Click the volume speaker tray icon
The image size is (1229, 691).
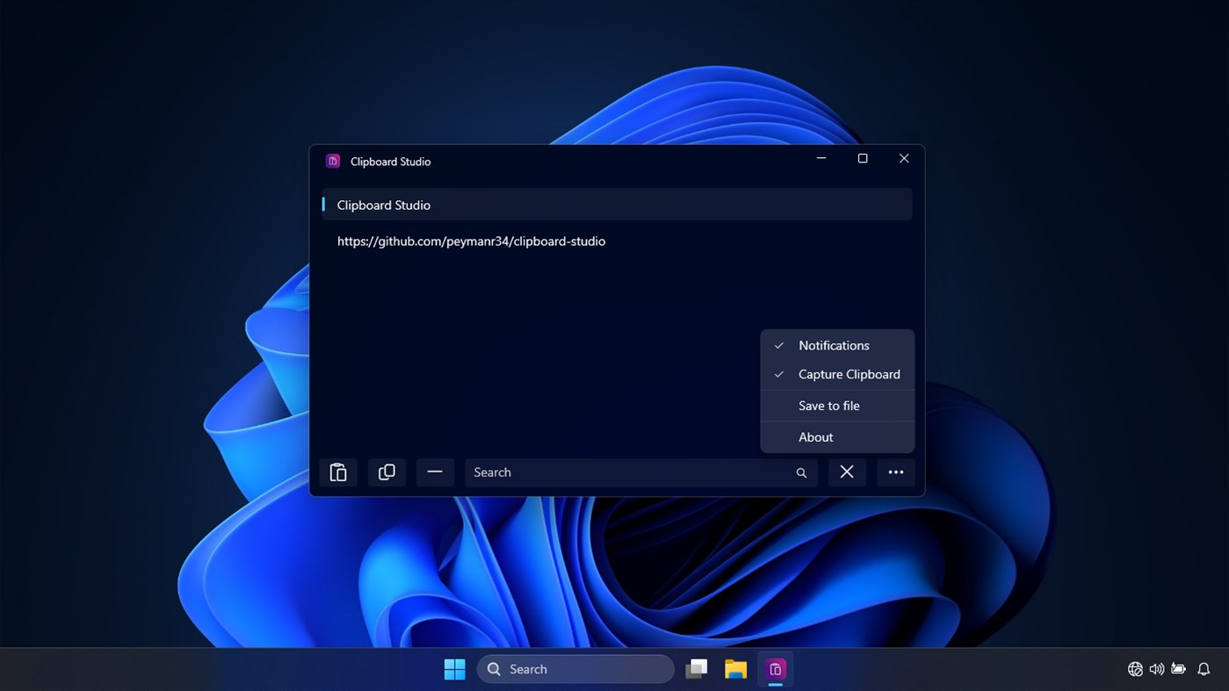click(x=1157, y=669)
